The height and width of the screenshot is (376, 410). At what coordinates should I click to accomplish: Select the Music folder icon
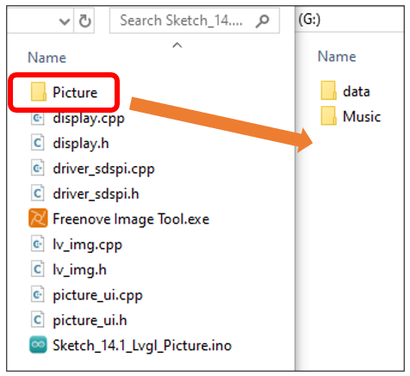pos(328,115)
